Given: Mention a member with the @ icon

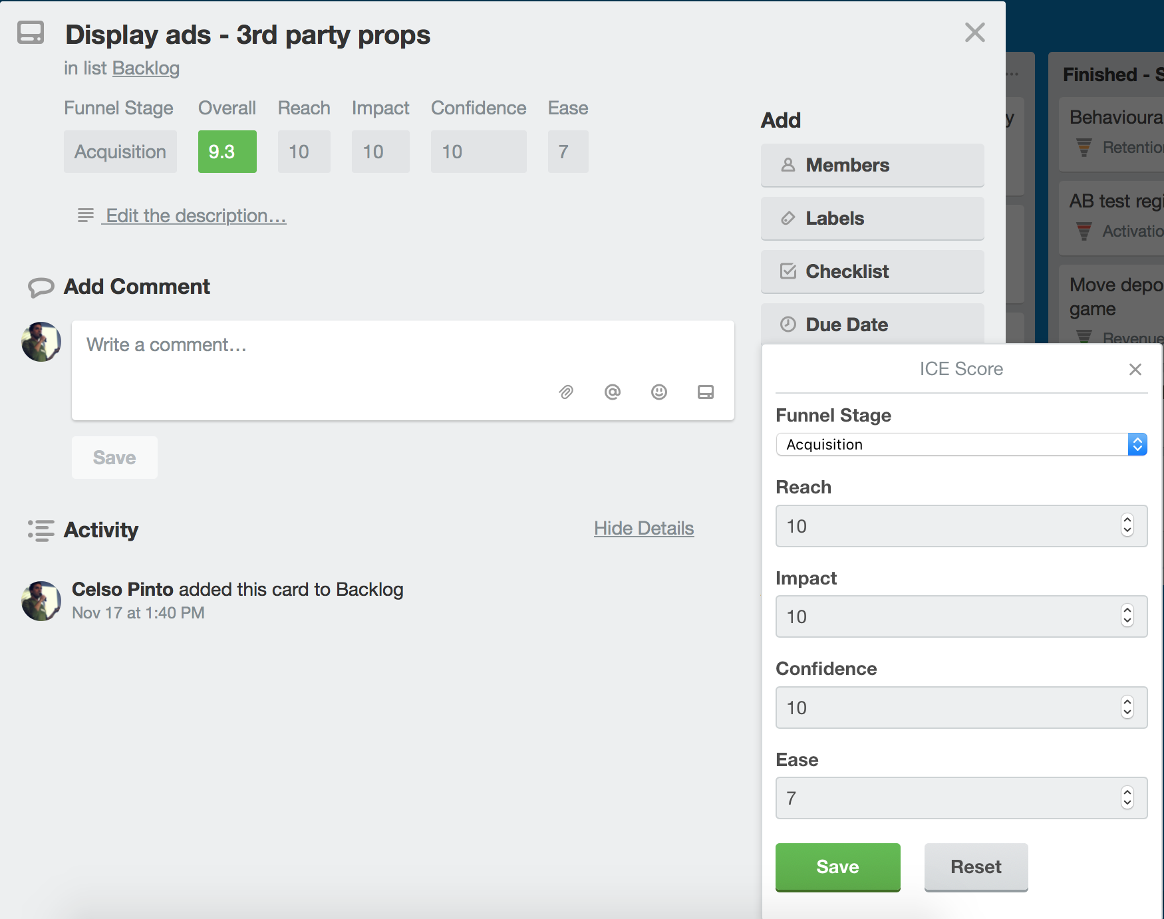Looking at the screenshot, I should [x=612, y=392].
